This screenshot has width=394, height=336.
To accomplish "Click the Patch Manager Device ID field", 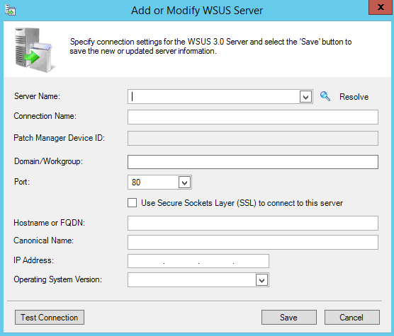I will click(x=253, y=138).
